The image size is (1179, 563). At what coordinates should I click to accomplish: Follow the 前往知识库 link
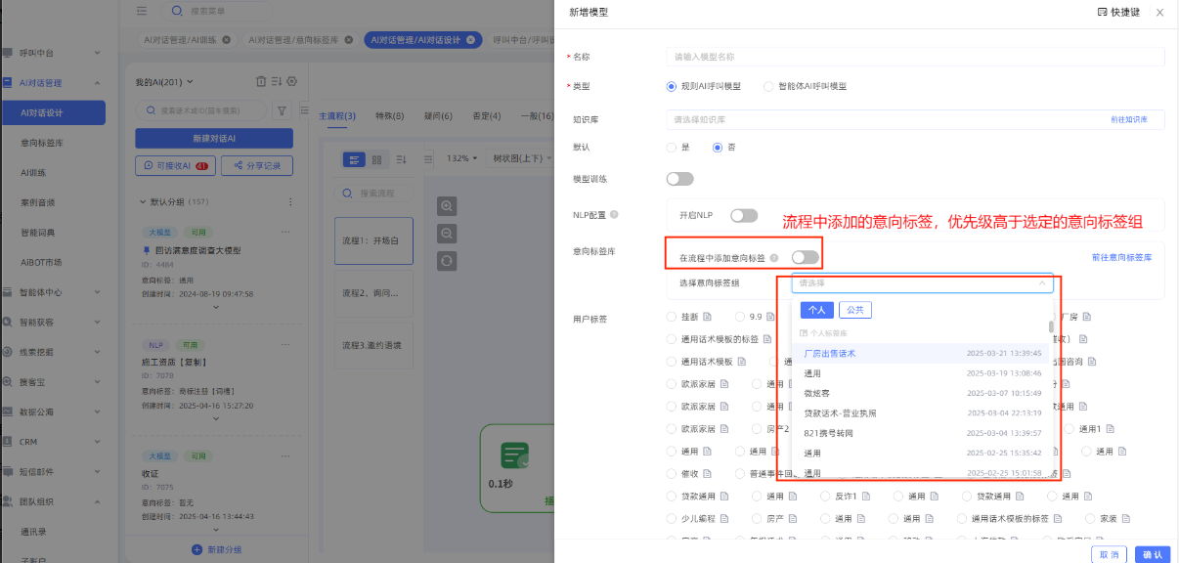point(1128,119)
